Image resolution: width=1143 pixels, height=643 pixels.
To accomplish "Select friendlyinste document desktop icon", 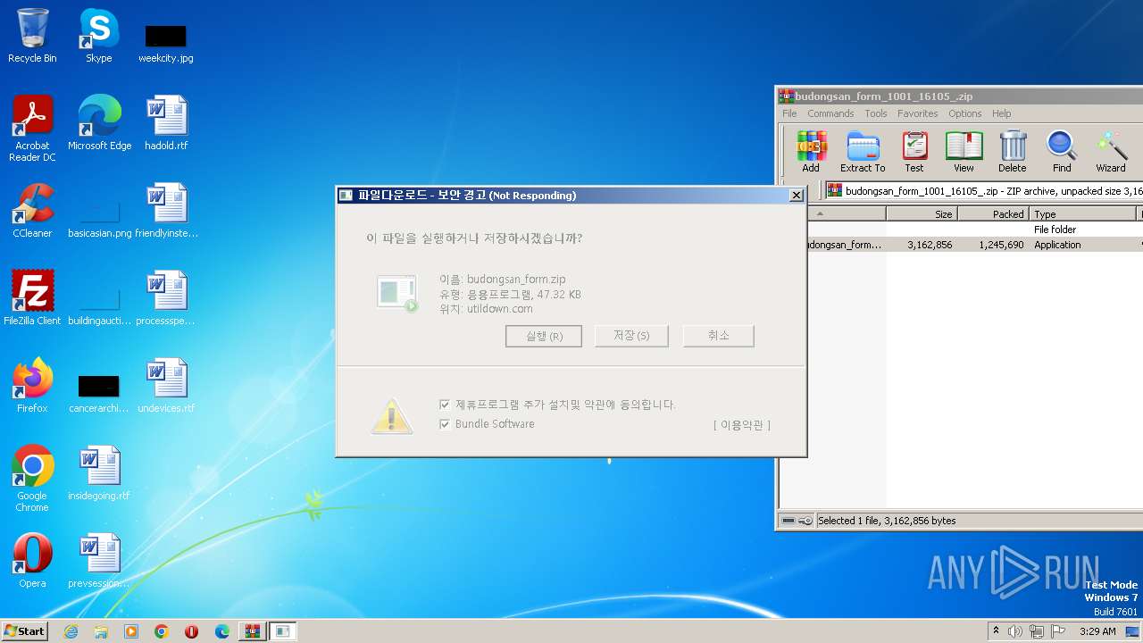I will [166, 211].
